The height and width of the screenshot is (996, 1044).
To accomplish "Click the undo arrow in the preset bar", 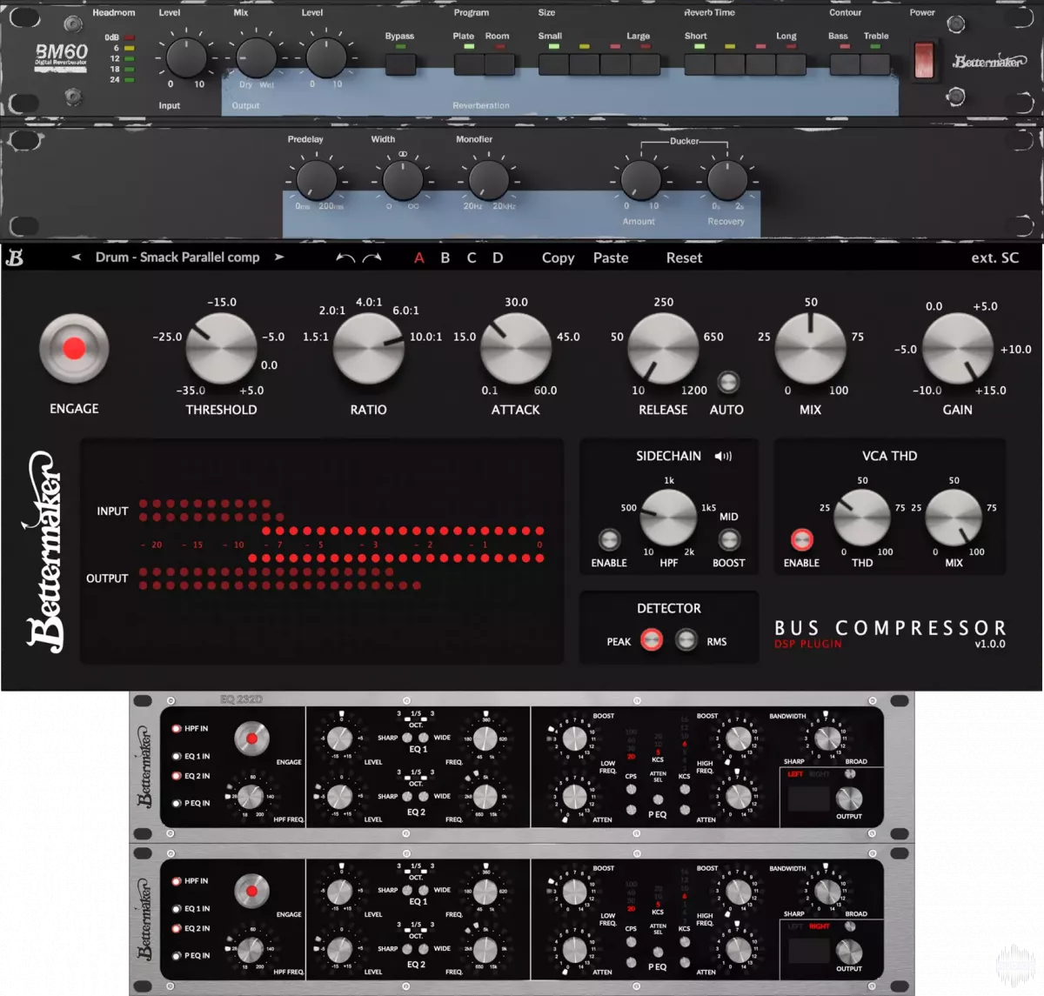I will tap(347, 256).
